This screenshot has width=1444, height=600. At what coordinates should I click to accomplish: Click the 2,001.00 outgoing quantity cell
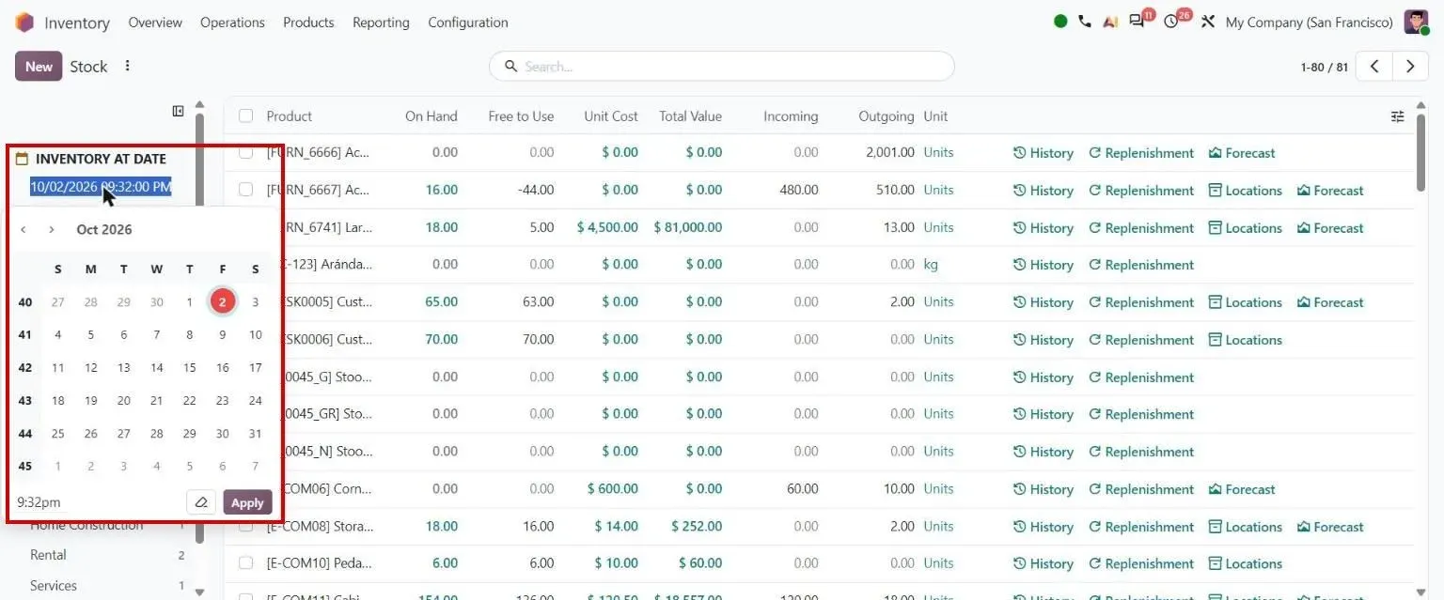889,152
